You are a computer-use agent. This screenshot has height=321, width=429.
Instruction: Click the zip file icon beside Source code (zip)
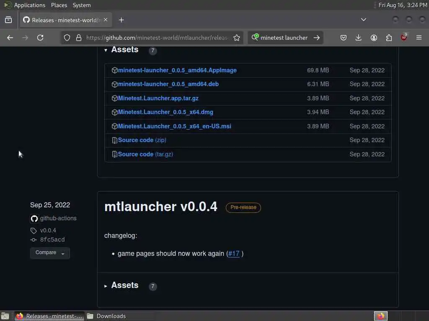tap(115, 140)
